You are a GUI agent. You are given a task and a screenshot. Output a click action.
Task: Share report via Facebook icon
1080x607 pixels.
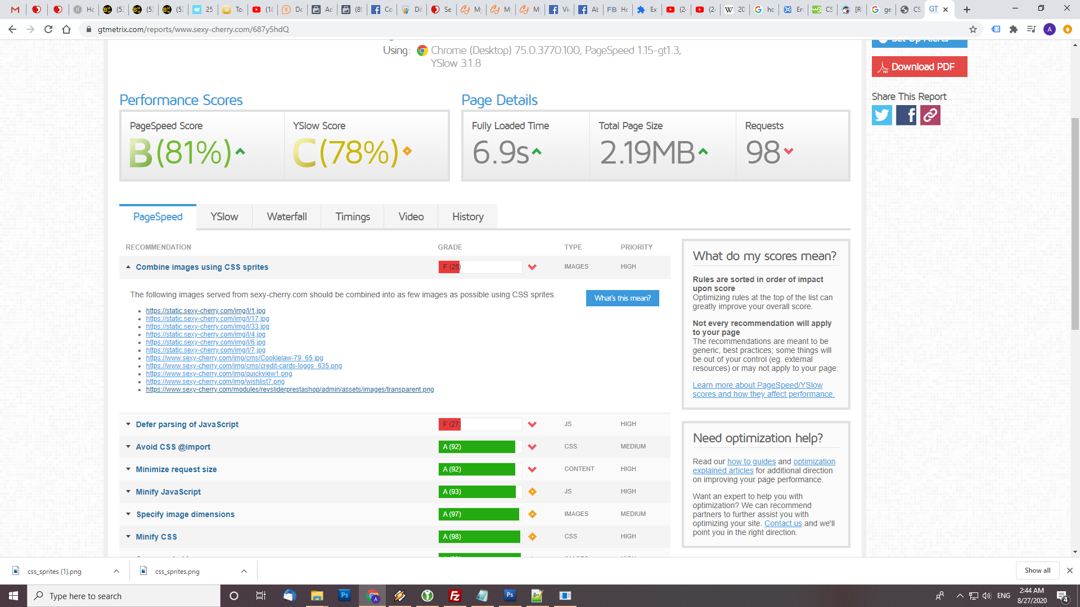coord(906,115)
